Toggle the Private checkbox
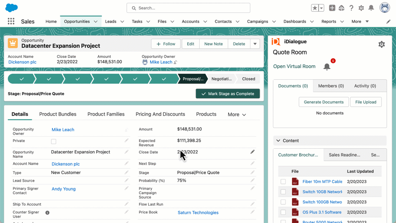Viewport: 396px width, 223px height. point(54,141)
